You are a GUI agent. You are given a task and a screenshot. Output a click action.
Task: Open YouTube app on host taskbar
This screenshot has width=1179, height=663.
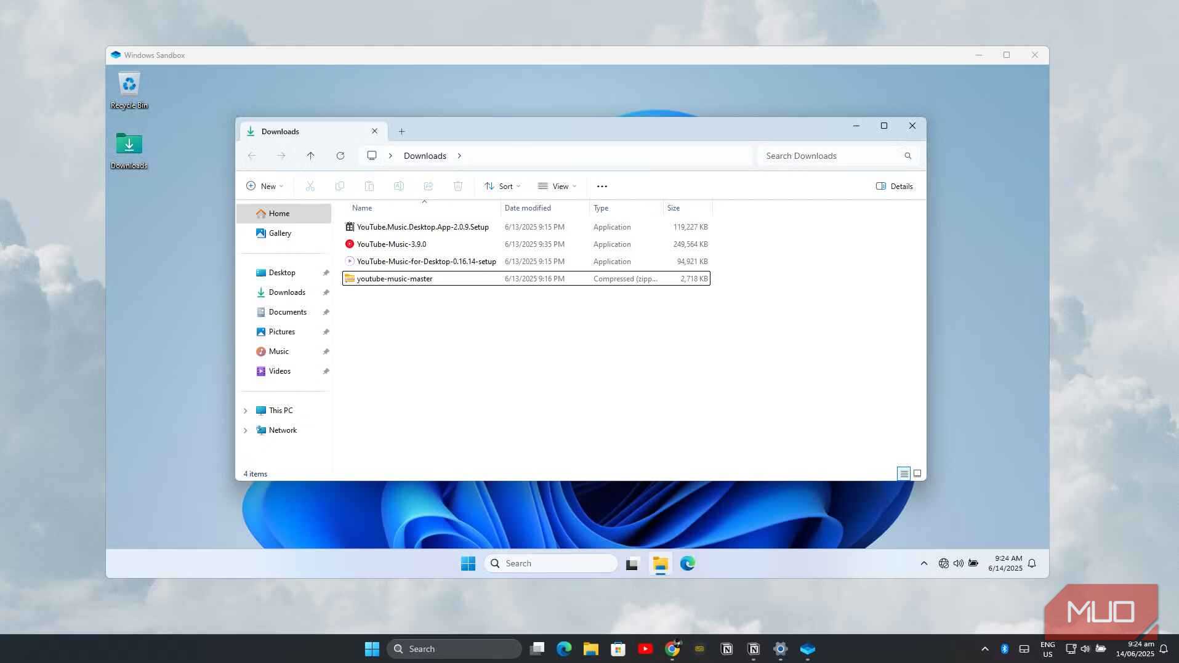645,649
